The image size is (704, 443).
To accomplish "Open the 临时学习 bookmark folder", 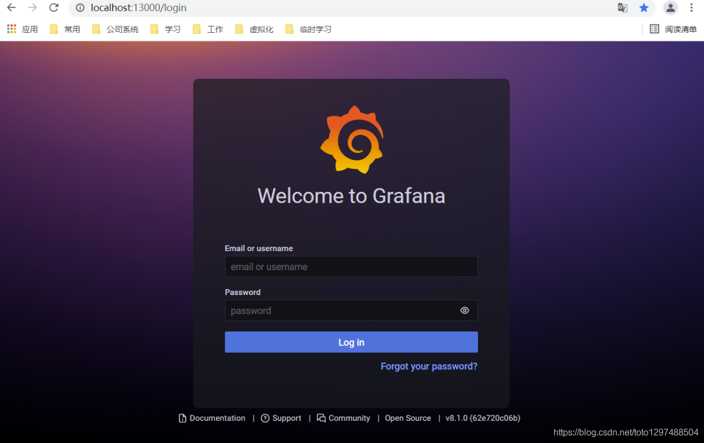I will click(x=308, y=29).
